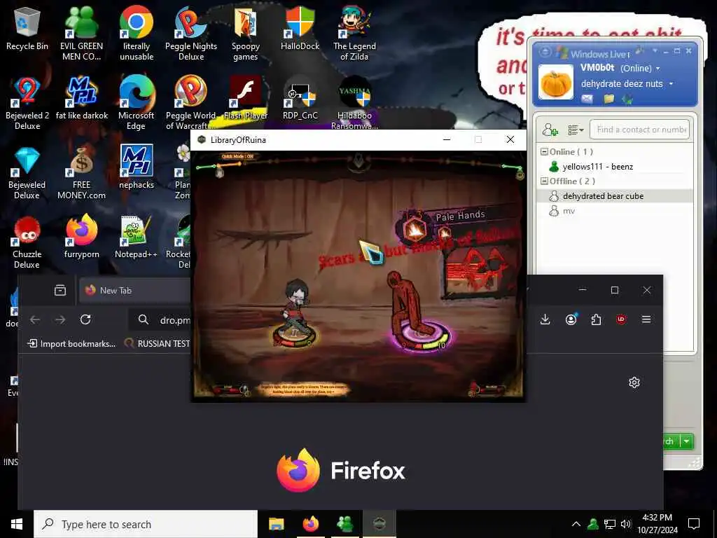Show hidden system tray icons
This screenshot has height=538, width=717.
pyautogui.click(x=576, y=524)
